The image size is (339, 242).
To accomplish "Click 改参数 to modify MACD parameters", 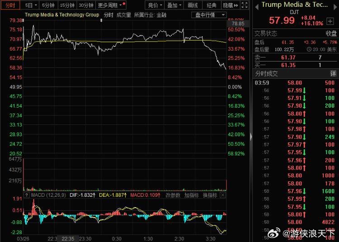I will pyautogui.click(x=172, y=195).
